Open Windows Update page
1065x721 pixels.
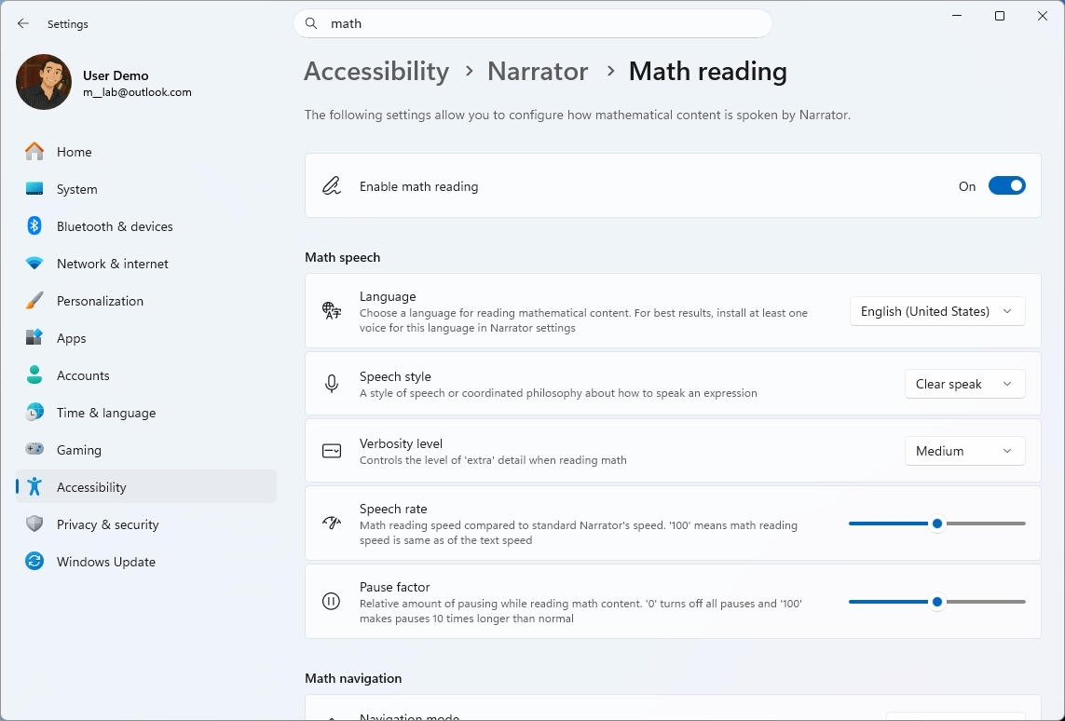tap(146, 562)
